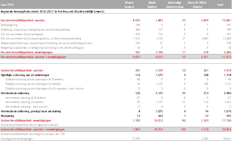Select the 'Vlaams Gewest' column header
Viewport: 232px width, 141px height.
129,5
